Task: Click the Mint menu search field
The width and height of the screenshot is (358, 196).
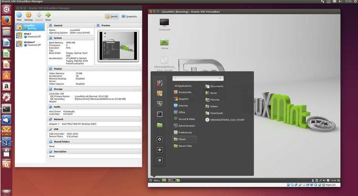Action: [198, 78]
